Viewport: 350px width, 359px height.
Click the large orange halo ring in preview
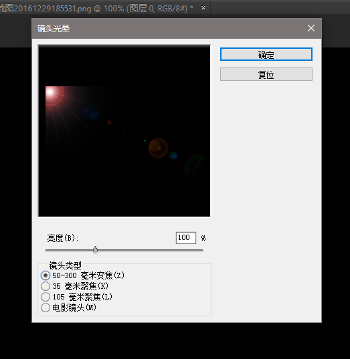pyautogui.click(x=158, y=148)
